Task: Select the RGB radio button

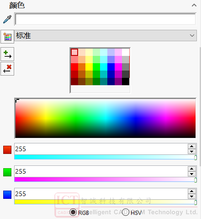Action: pyautogui.click(x=73, y=212)
